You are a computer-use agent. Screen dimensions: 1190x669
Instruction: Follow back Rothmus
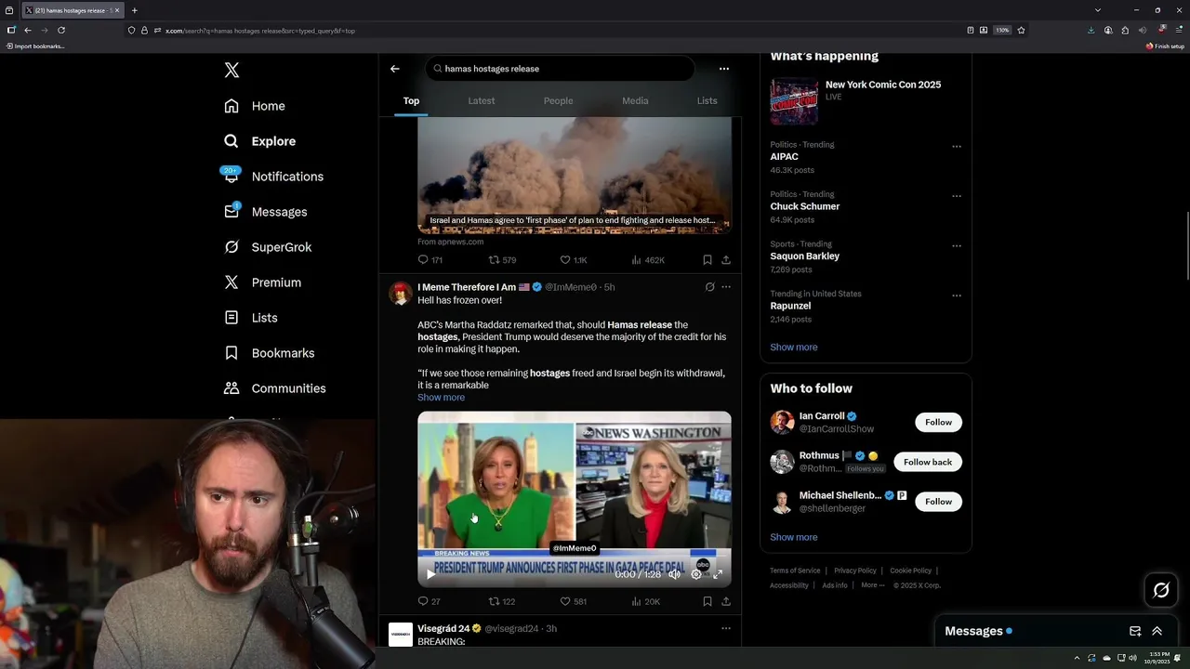coord(927,462)
